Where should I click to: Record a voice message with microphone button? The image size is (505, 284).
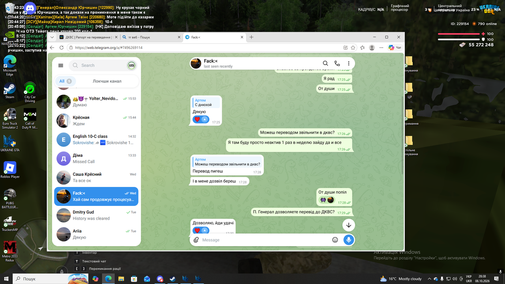tap(349, 240)
